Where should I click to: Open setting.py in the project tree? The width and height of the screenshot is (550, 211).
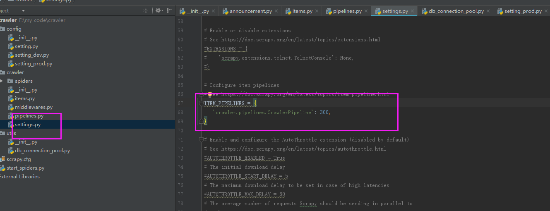tap(26, 46)
